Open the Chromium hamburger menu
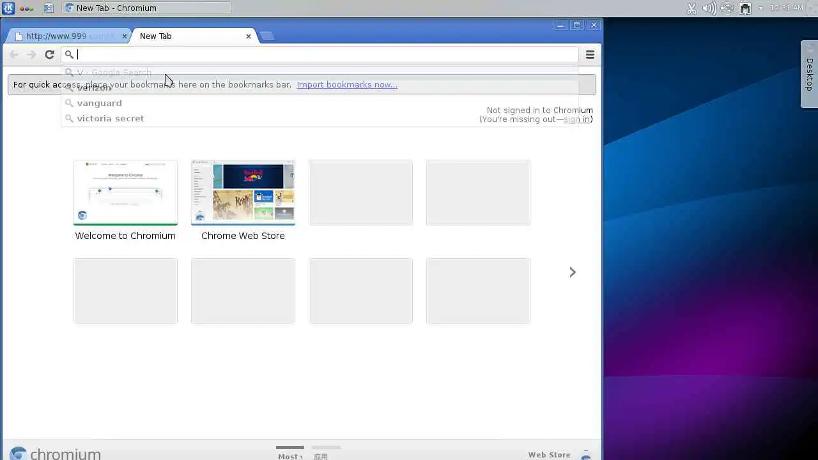This screenshot has height=460, width=818. coord(590,54)
